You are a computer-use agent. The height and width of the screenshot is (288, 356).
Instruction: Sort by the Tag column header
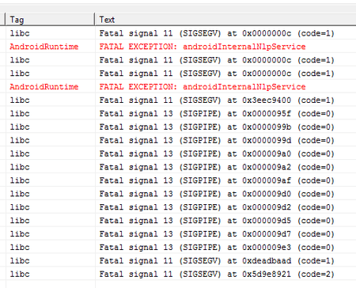coord(50,20)
